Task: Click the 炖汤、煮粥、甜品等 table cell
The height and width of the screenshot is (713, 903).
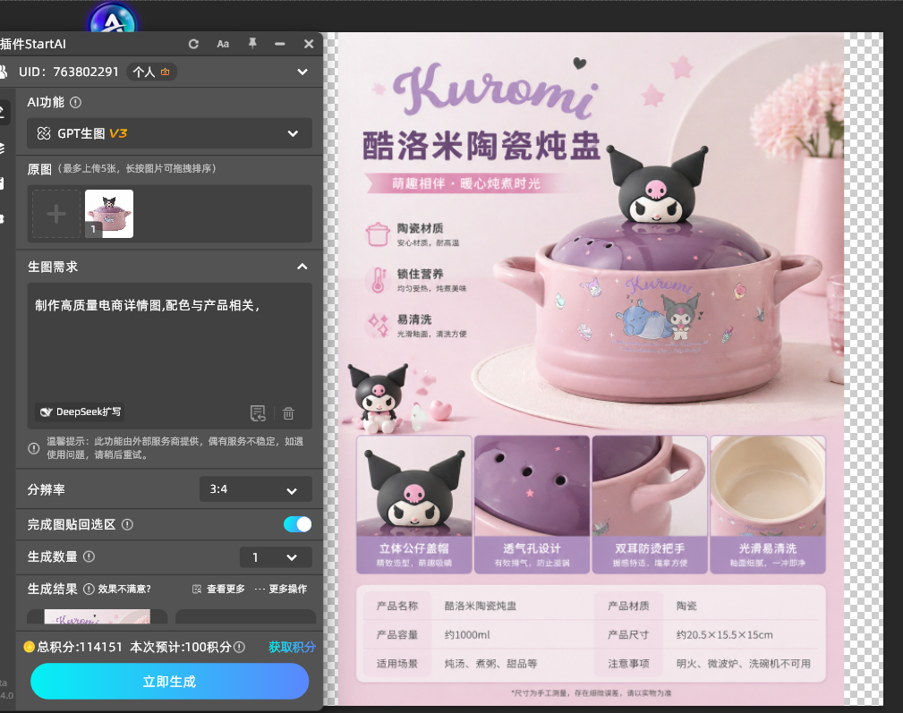Action: pos(490,664)
